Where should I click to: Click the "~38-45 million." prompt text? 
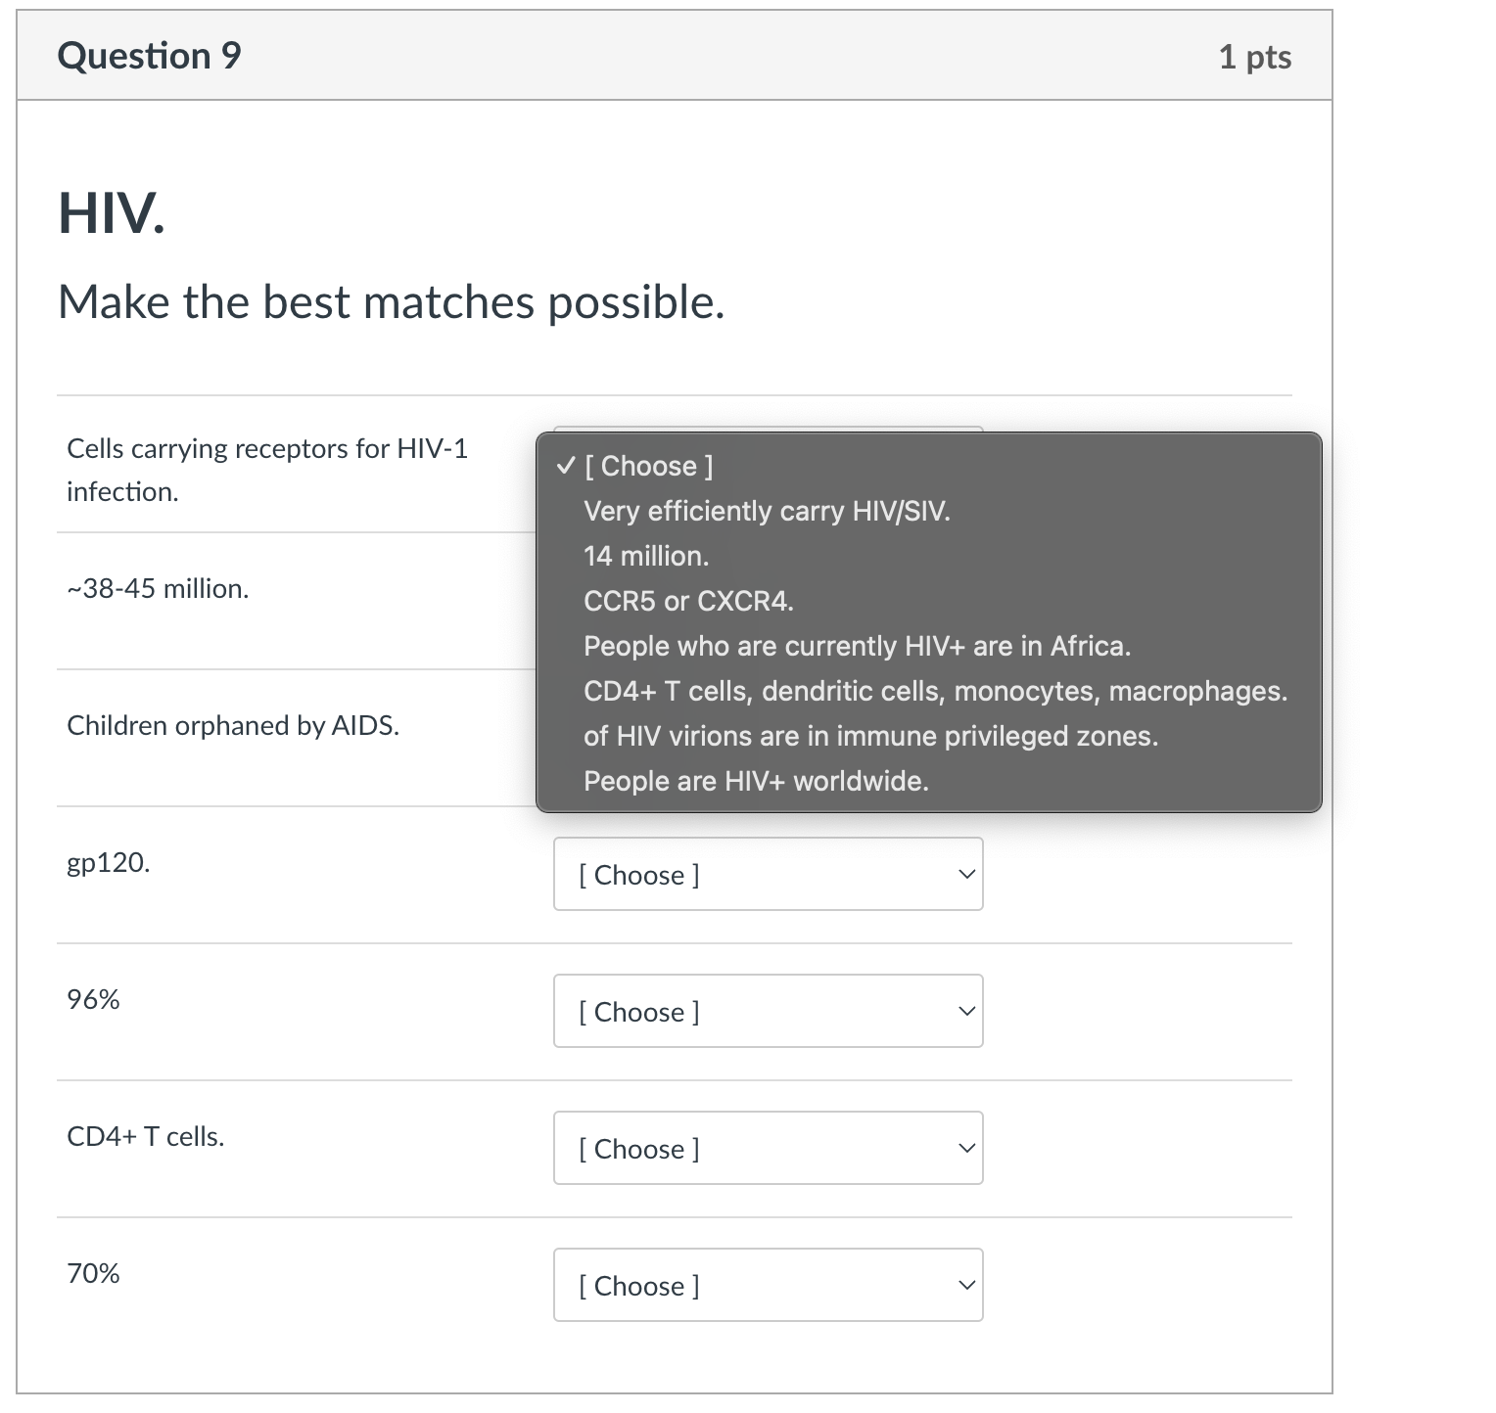(x=158, y=588)
